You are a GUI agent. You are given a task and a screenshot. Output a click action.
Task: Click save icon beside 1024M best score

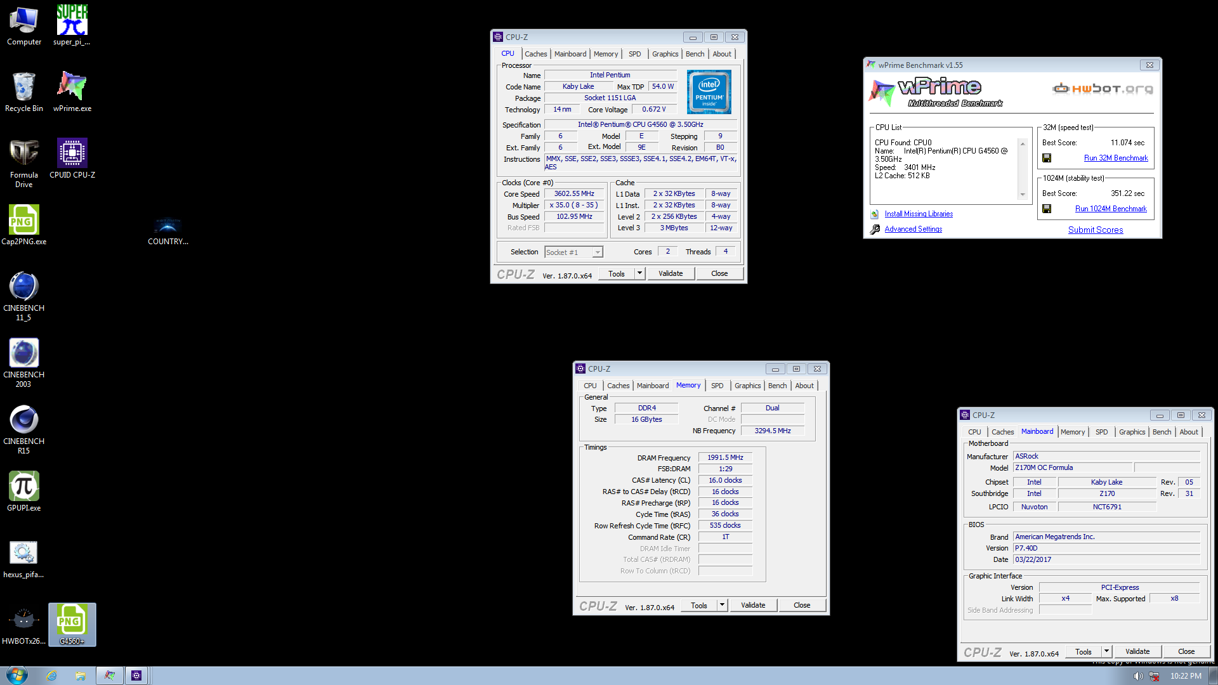point(1047,209)
